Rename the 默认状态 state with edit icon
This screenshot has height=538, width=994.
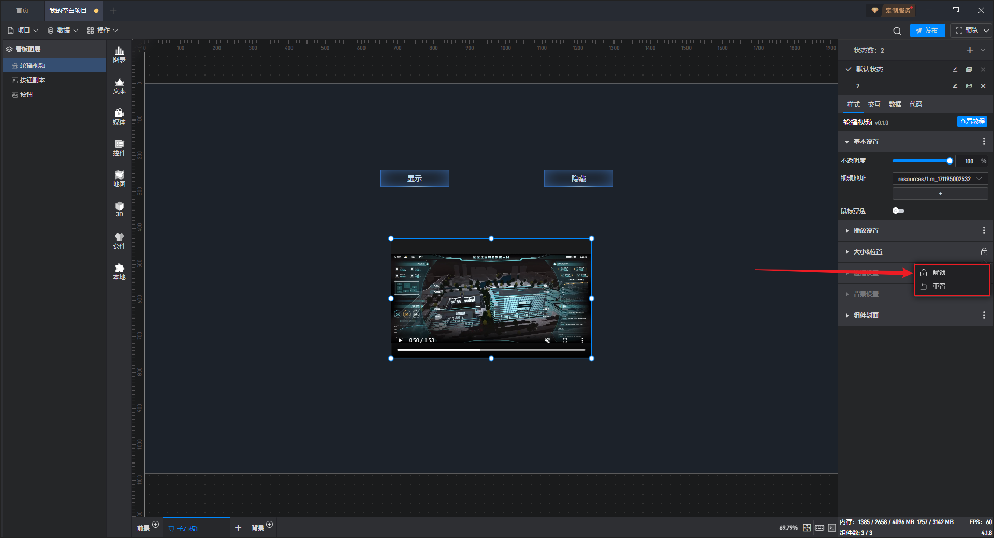point(955,69)
